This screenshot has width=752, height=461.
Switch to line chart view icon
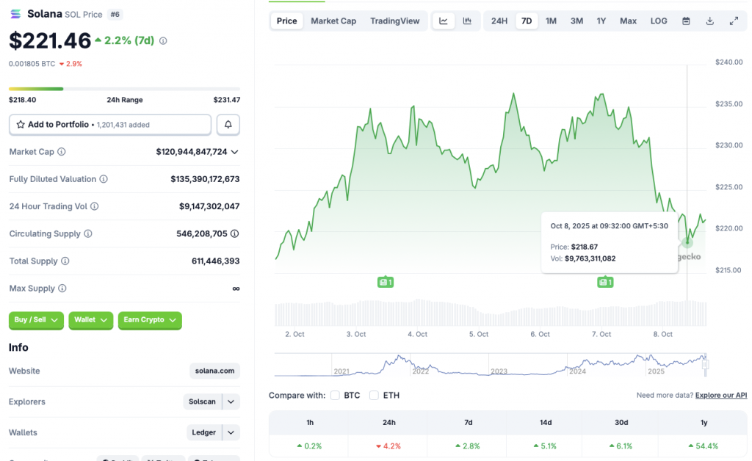tap(444, 21)
